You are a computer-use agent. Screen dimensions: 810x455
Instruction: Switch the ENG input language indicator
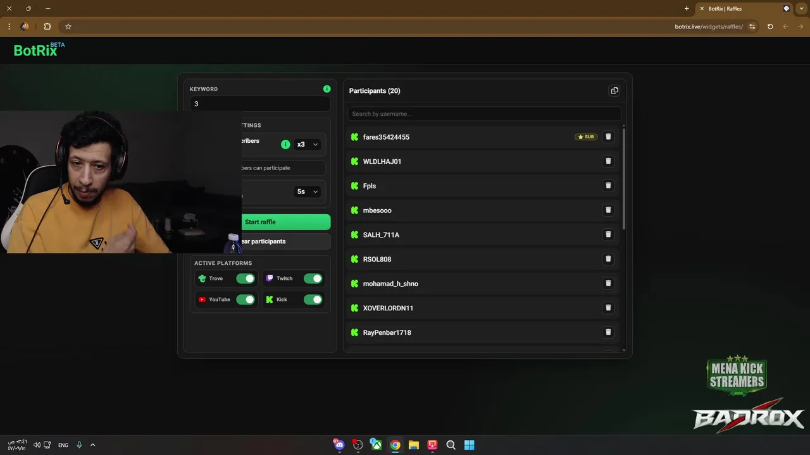63,445
